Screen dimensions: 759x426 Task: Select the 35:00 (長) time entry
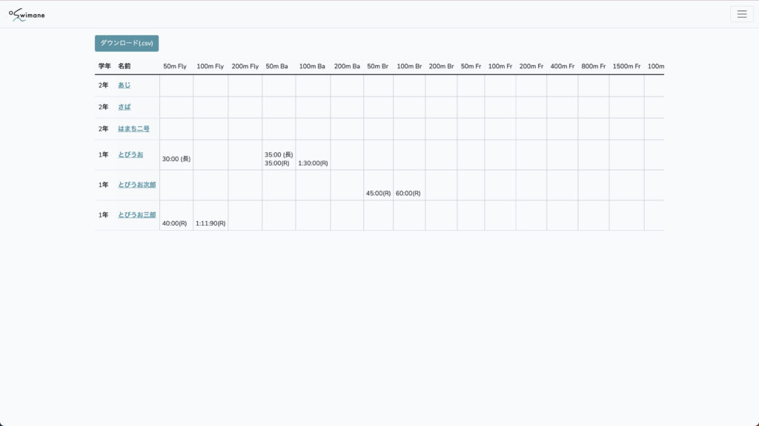279,154
